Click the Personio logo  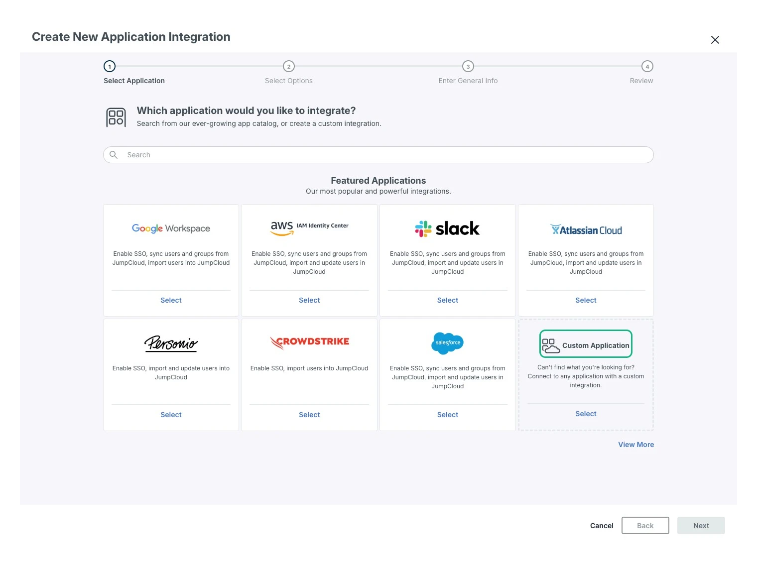[171, 343]
